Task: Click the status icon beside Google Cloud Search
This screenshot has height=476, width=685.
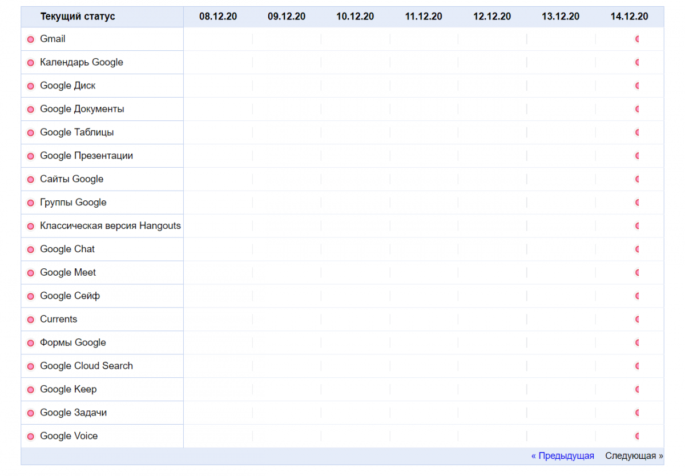Action: (x=31, y=366)
